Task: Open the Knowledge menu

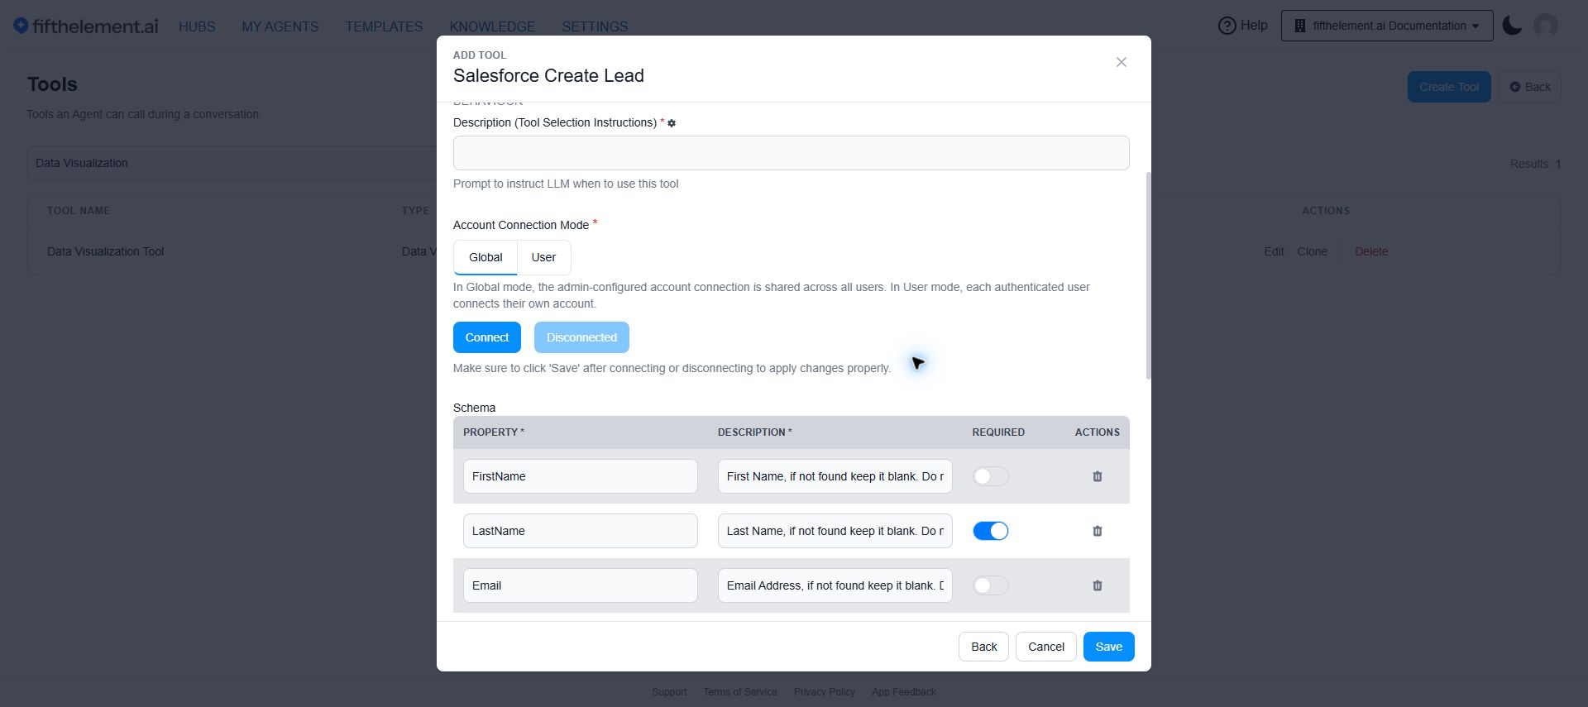Action: coord(492,26)
